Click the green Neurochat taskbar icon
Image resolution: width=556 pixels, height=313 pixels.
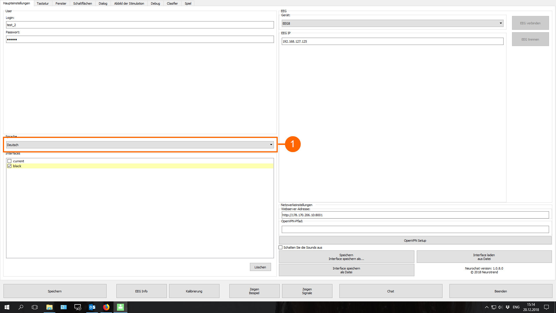pyautogui.click(x=120, y=307)
